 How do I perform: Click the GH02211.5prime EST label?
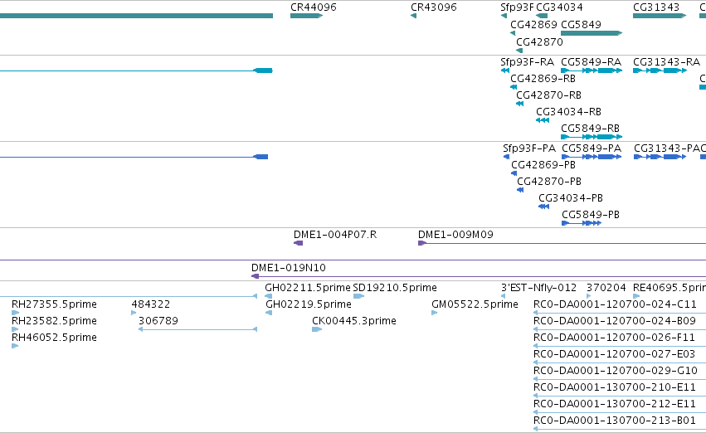[308, 288]
